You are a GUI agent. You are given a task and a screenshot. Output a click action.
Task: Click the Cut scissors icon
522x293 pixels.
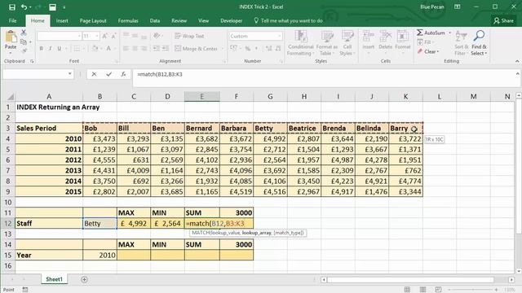[x=24, y=33]
